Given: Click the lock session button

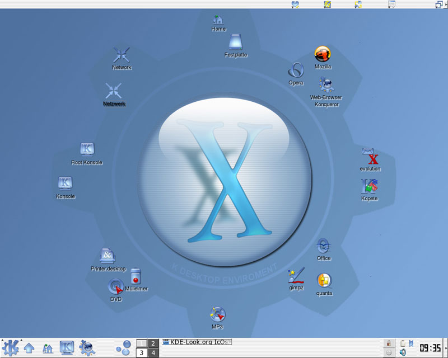Looking at the screenshot, I should [x=389, y=343].
